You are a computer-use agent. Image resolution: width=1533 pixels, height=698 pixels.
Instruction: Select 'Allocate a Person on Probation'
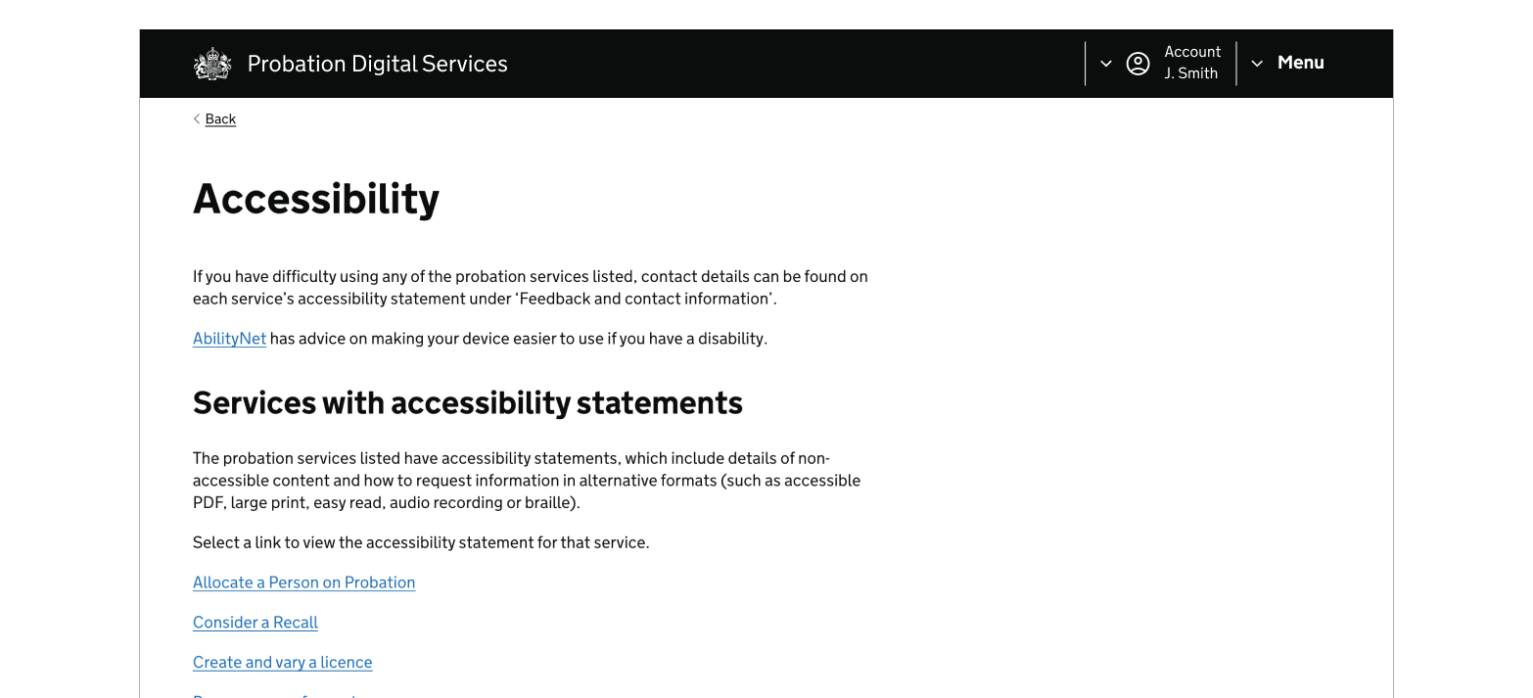pyautogui.click(x=303, y=582)
